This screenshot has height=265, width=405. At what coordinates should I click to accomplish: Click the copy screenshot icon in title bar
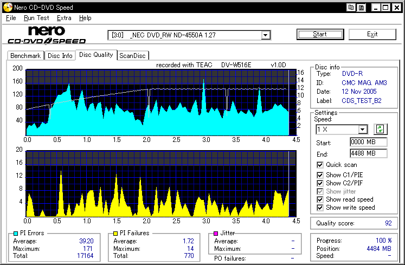[x=351, y=8]
